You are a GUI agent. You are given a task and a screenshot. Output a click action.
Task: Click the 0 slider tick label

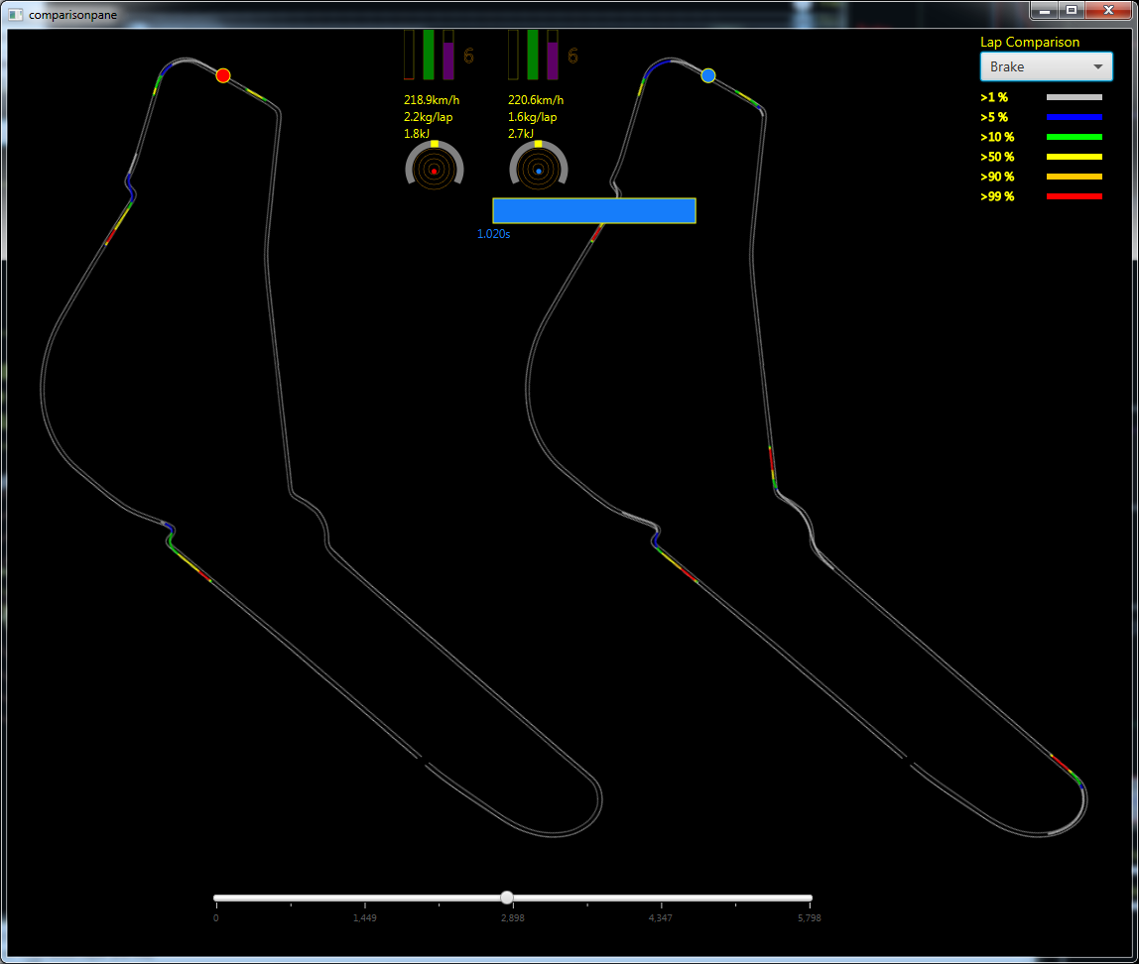pyautogui.click(x=215, y=918)
